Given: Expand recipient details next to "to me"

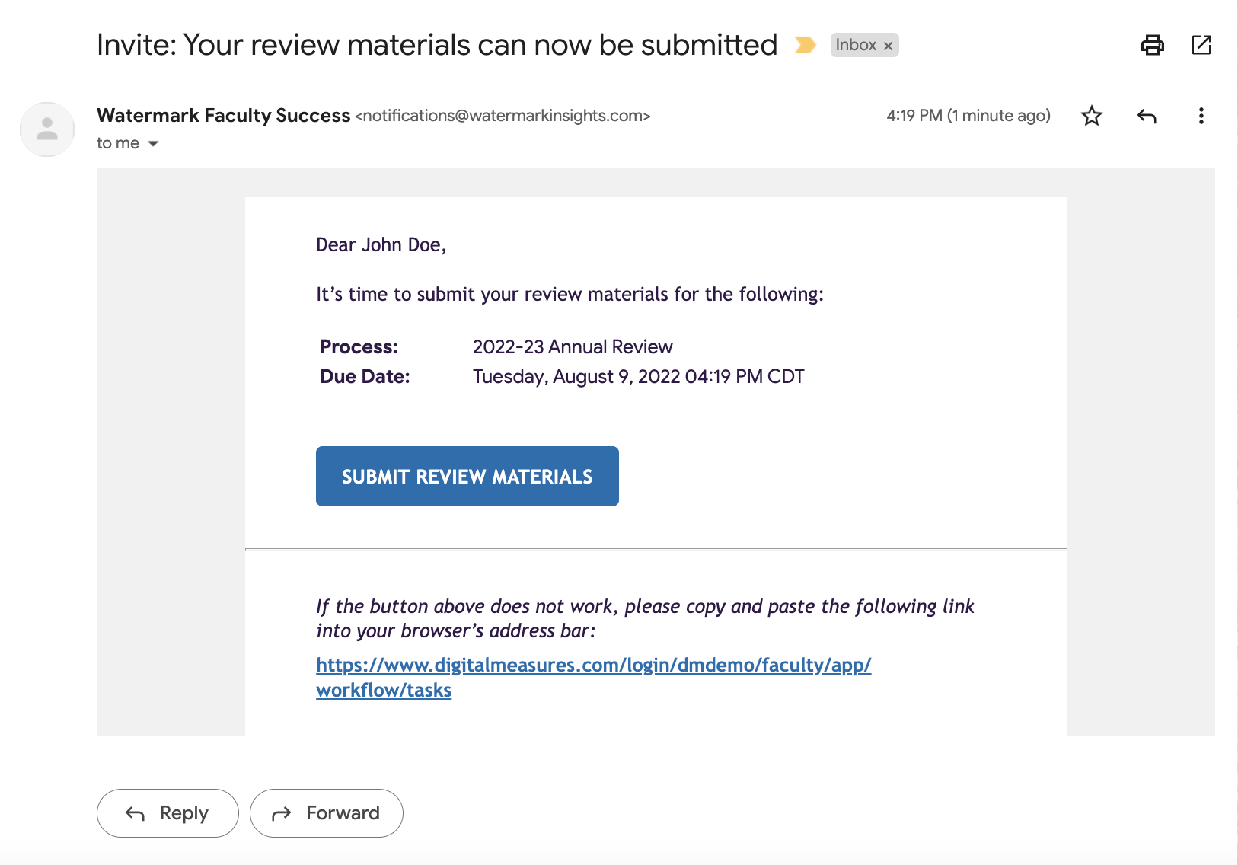Looking at the screenshot, I should click(x=153, y=143).
